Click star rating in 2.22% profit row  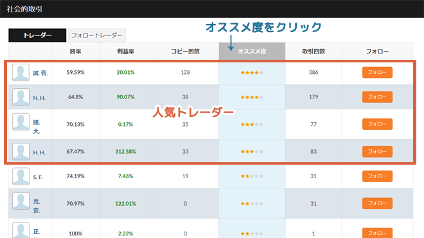coord(252,233)
